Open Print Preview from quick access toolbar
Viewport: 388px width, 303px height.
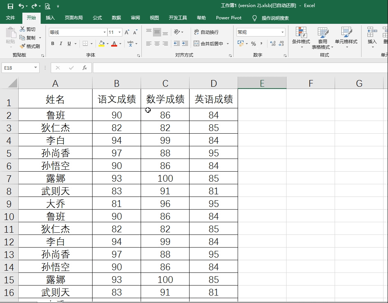[x=47, y=6]
